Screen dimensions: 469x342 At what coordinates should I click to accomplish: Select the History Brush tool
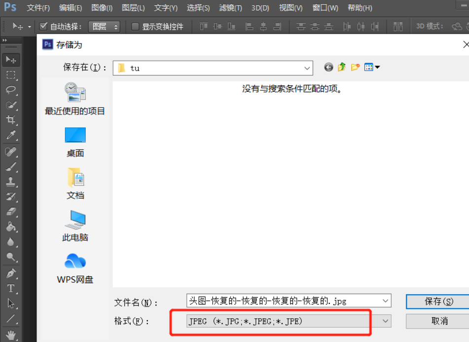[11, 196]
